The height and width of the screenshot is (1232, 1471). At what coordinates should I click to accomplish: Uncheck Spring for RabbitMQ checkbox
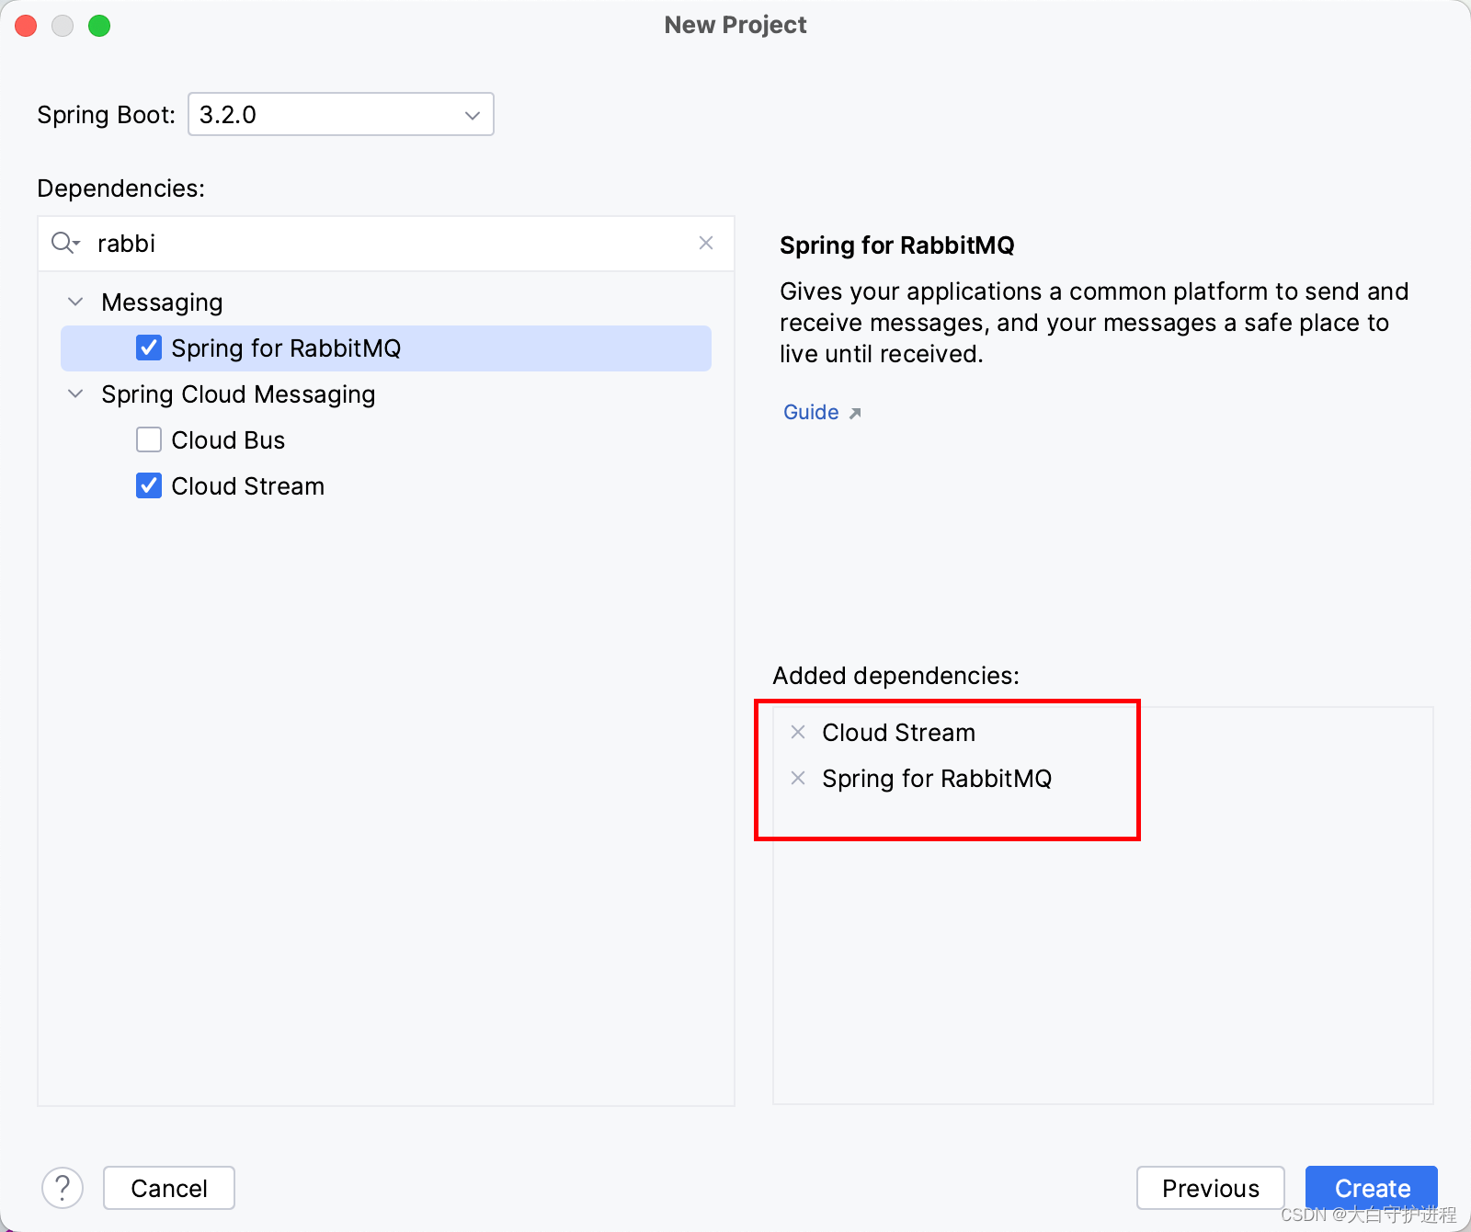pos(149,348)
